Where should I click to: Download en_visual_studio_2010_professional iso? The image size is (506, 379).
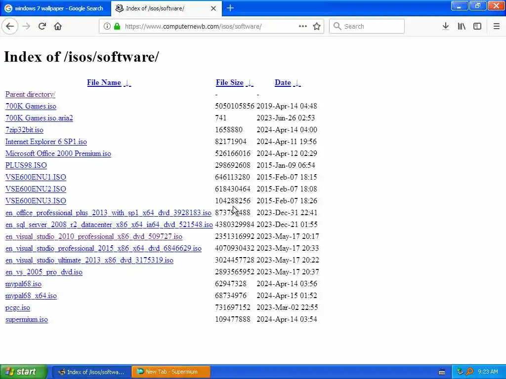tap(94, 236)
